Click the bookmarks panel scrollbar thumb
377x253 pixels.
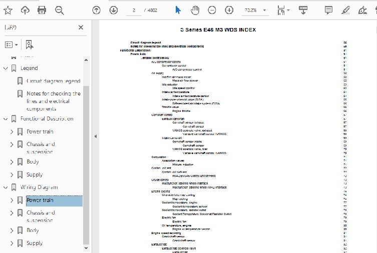(86, 165)
